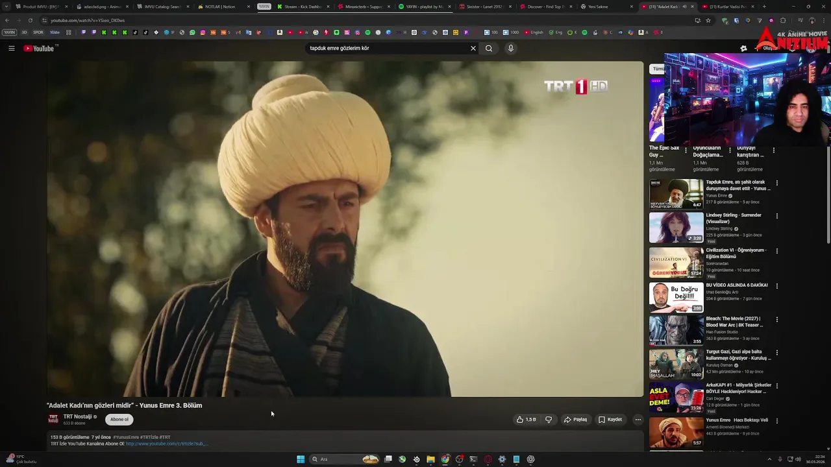Go back with browser back arrow
The image size is (831, 467).
(7, 20)
